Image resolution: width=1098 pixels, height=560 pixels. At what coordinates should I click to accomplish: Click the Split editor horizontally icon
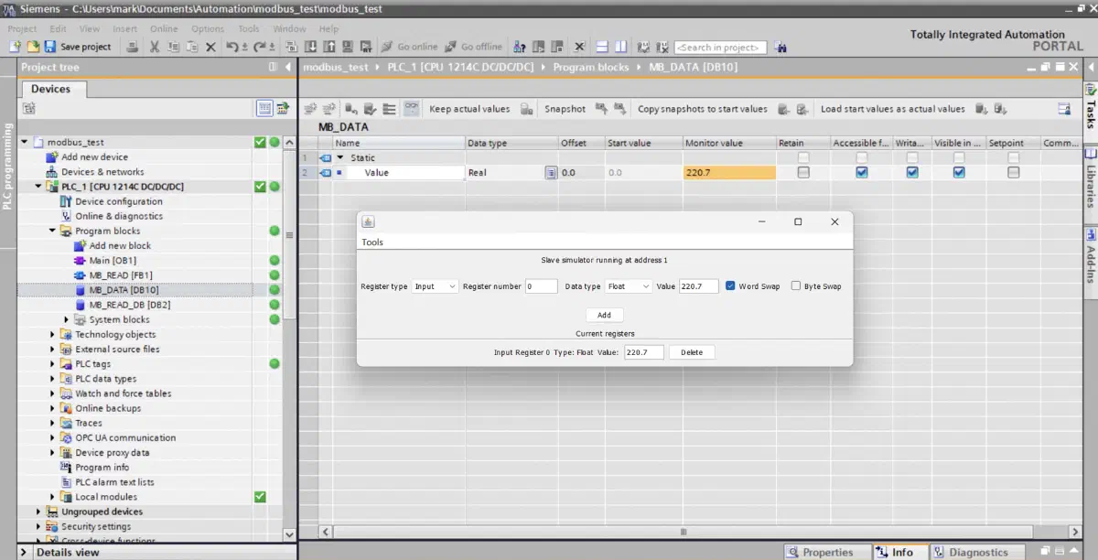[x=602, y=47]
